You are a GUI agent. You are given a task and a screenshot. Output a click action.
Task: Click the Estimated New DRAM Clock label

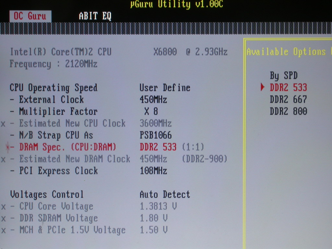pos(75,159)
